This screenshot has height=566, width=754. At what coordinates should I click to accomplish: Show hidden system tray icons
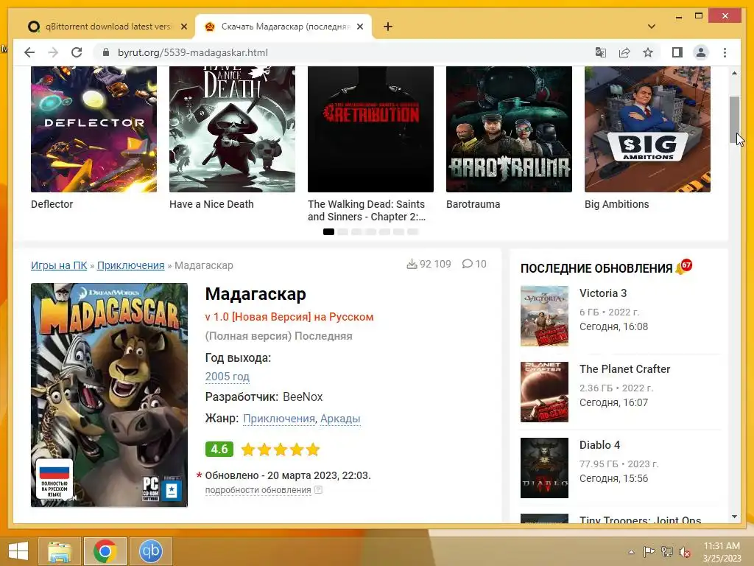pyautogui.click(x=631, y=552)
